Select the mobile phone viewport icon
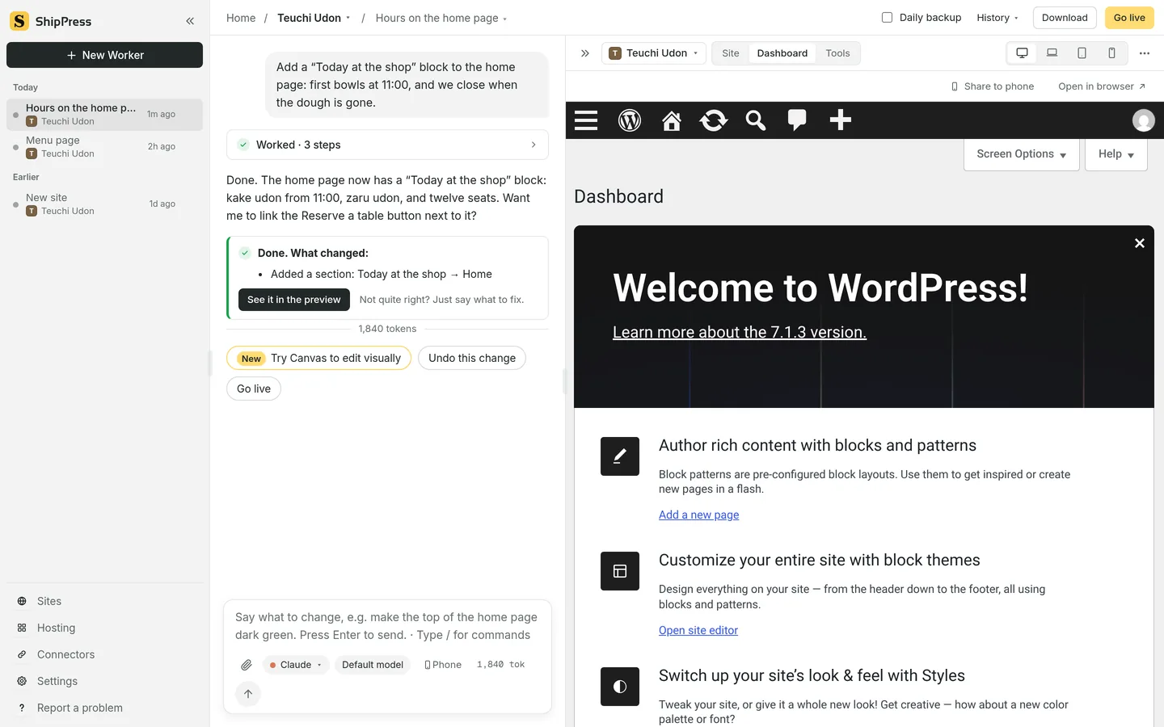This screenshot has width=1164, height=727. (1111, 53)
